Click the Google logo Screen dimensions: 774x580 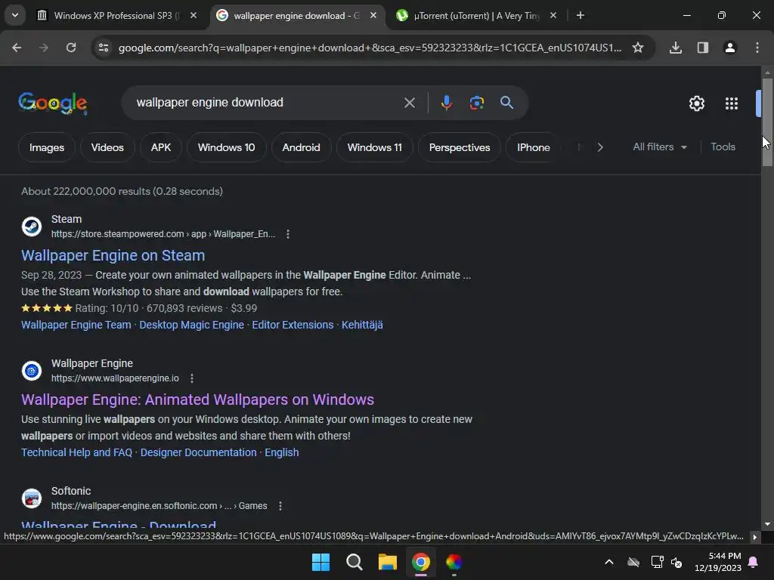point(53,103)
